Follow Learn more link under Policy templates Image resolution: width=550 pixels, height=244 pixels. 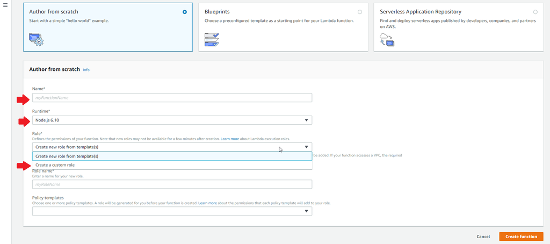(x=207, y=204)
